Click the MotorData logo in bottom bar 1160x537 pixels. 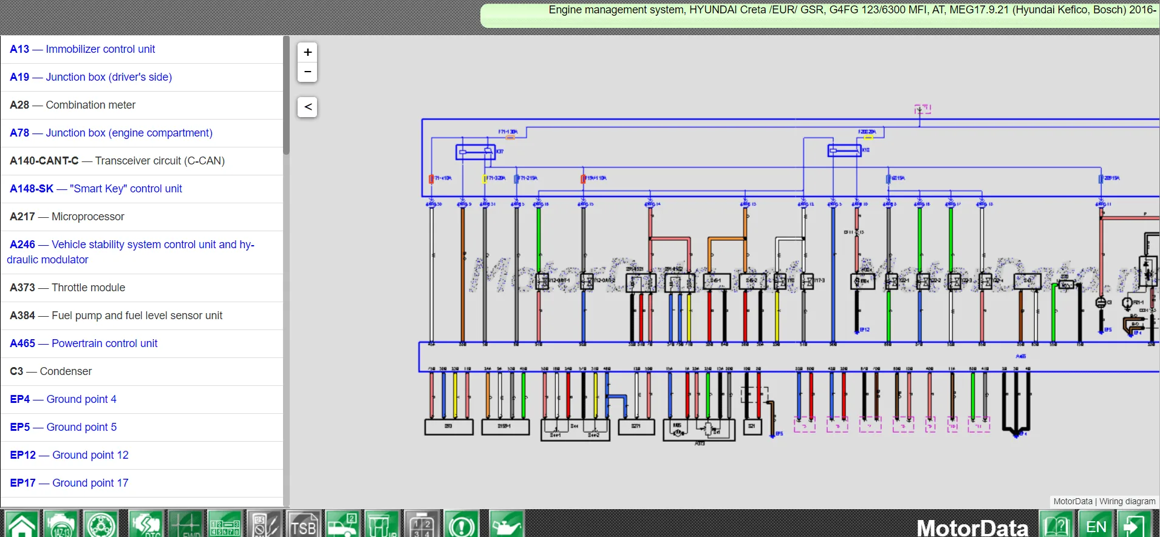coord(972,527)
